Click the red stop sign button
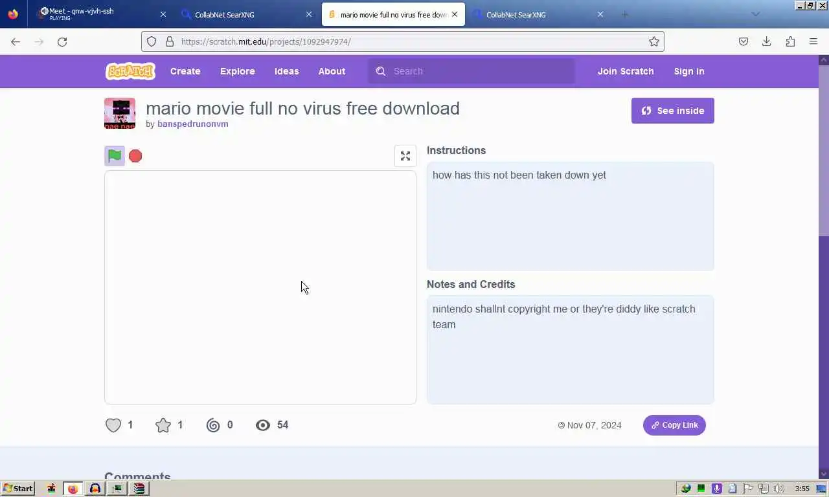829x497 pixels. point(135,156)
